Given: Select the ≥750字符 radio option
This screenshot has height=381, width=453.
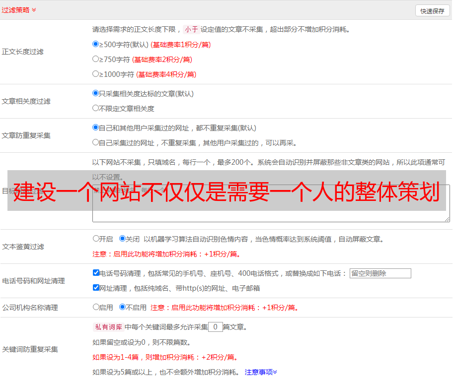Looking at the screenshot, I should (95, 59).
